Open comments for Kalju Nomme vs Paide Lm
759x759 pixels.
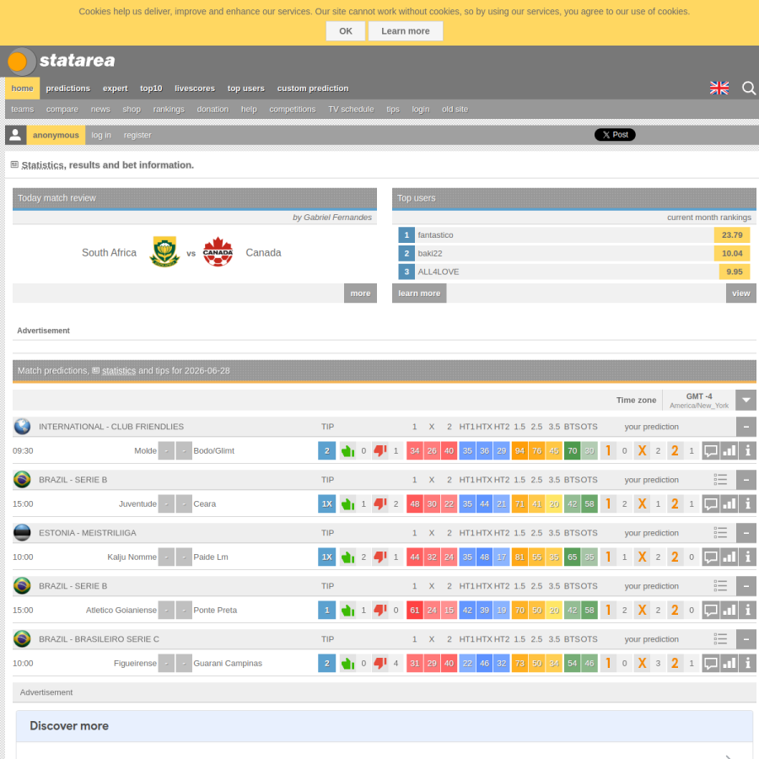710,557
